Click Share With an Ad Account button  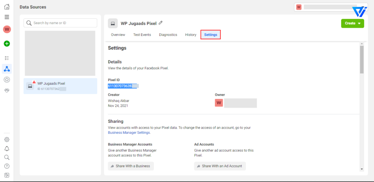(x=220, y=166)
